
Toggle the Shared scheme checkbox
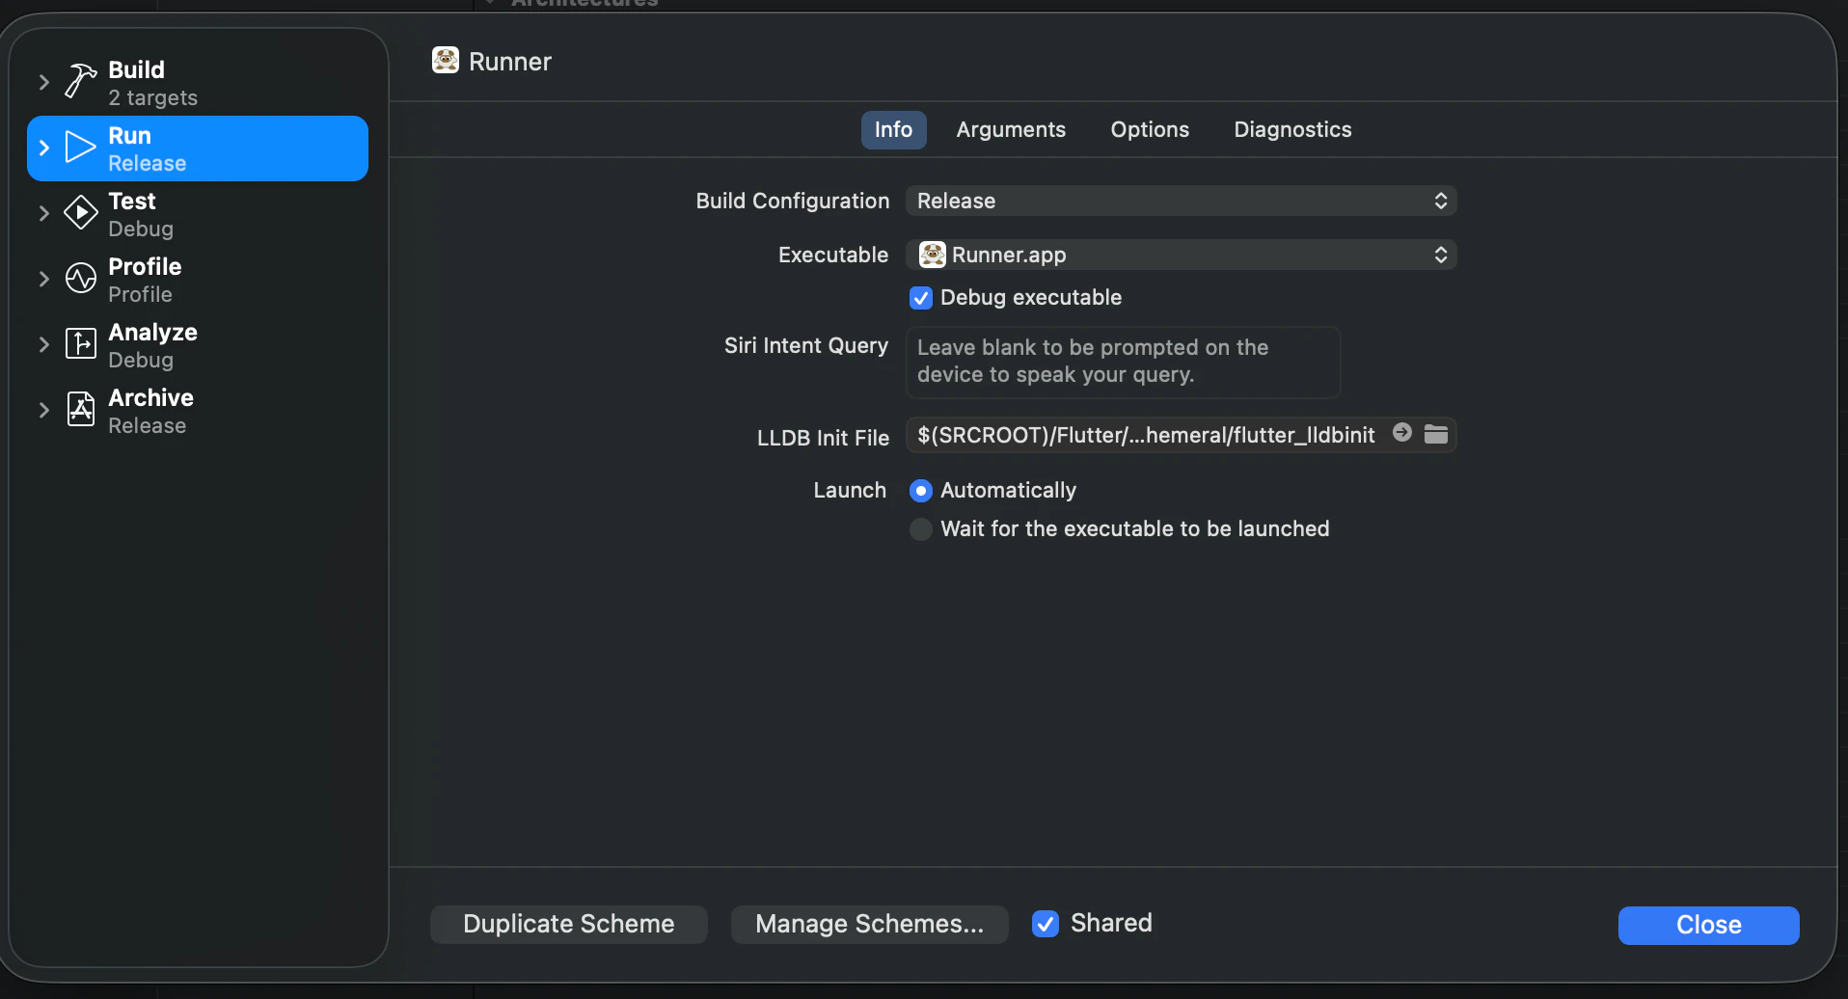[1046, 924]
